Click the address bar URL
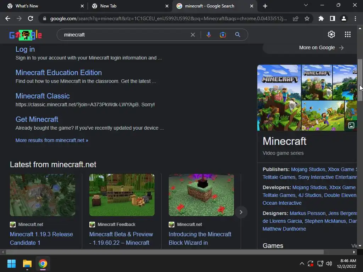Image resolution: width=363 pixels, height=272 pixels. (x=168, y=18)
